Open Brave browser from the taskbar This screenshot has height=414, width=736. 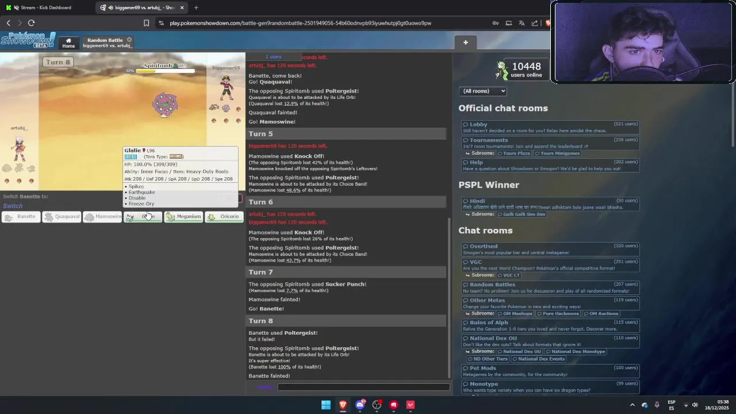343,405
